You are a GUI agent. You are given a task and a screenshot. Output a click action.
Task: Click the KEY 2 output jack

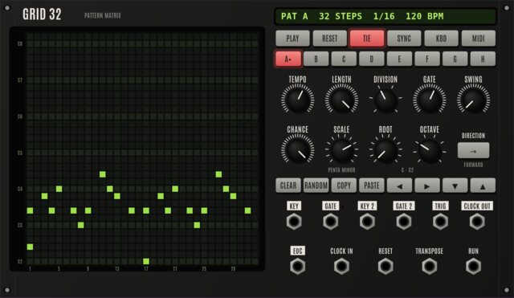pyautogui.click(x=367, y=222)
